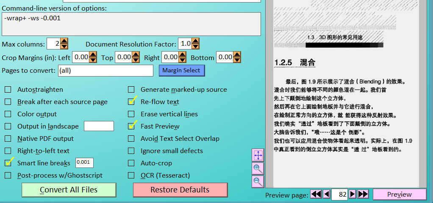The height and width of the screenshot is (203, 433).
Task: Click Smart line breaks 0.001 field
Action: tap(84, 163)
